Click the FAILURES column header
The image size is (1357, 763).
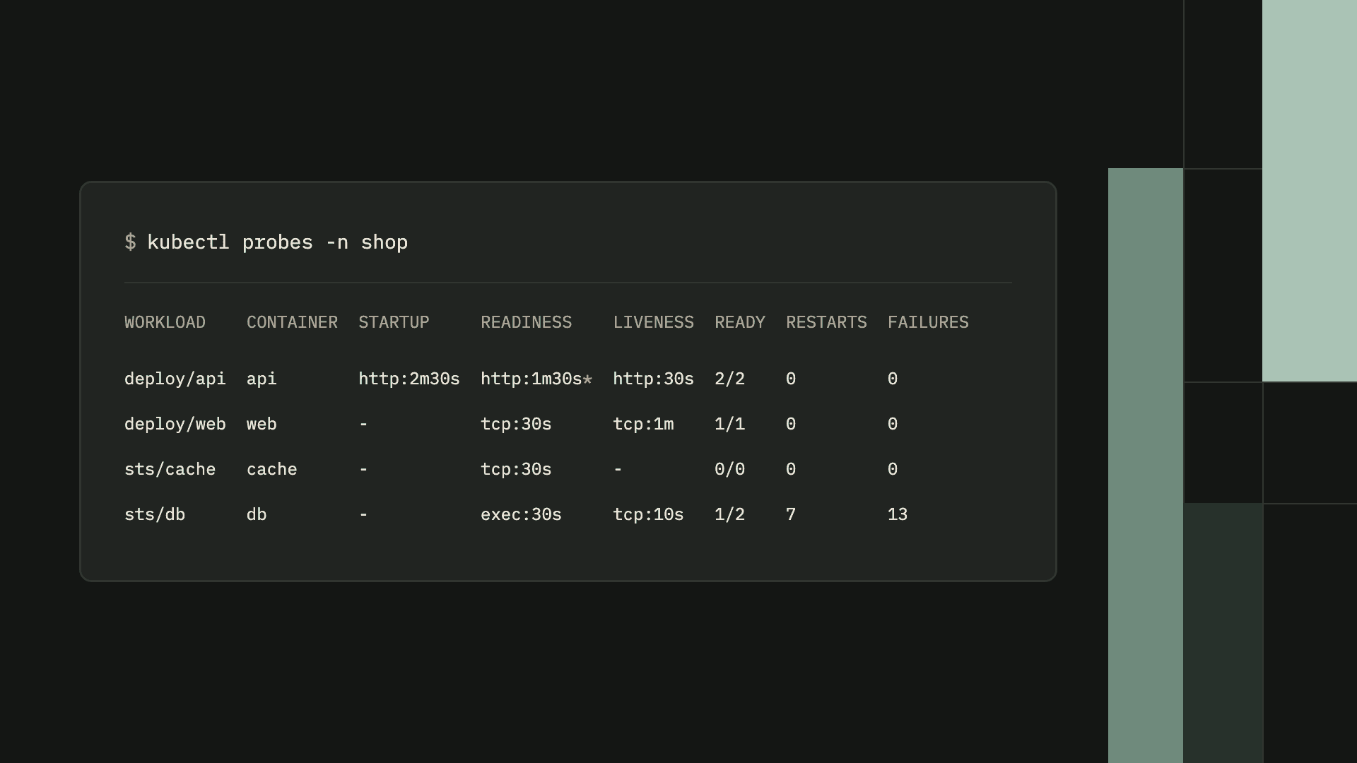pos(928,322)
